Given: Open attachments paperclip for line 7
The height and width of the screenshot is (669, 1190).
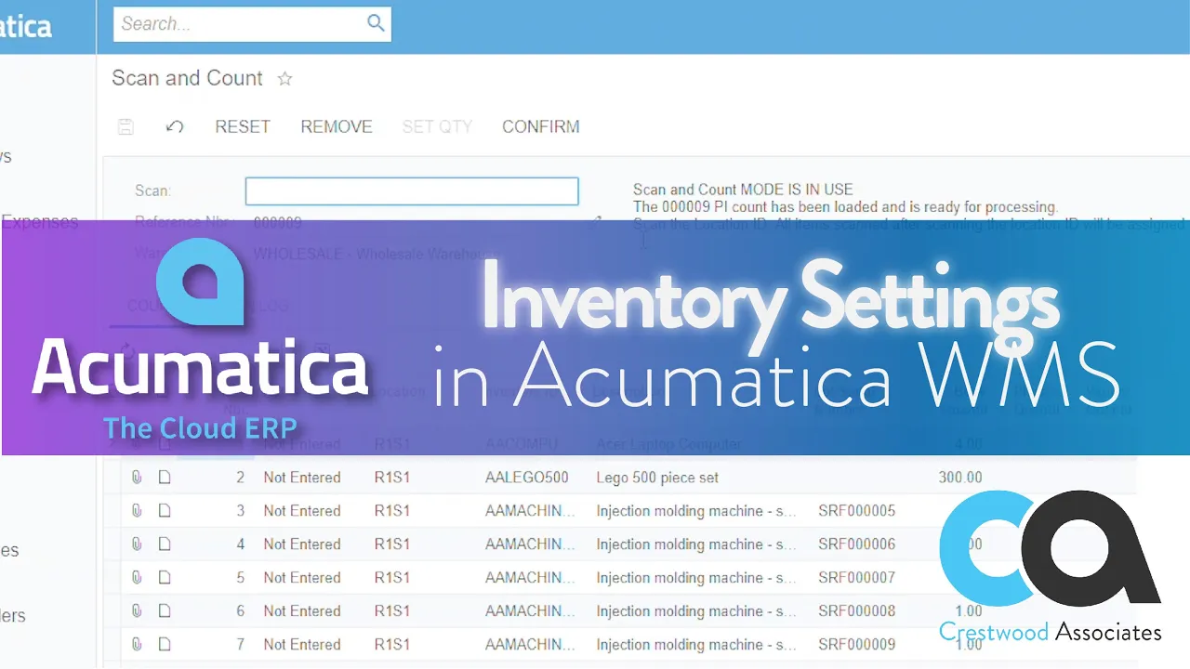Looking at the screenshot, I should point(137,645).
